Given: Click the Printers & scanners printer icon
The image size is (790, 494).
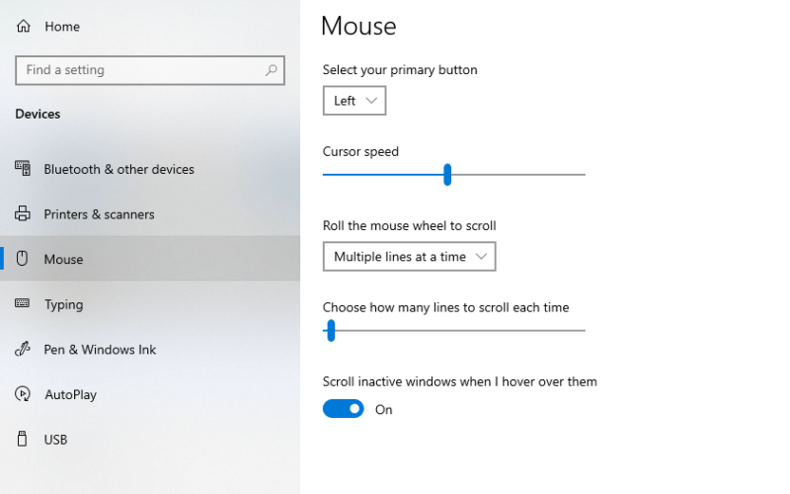Looking at the screenshot, I should (23, 213).
